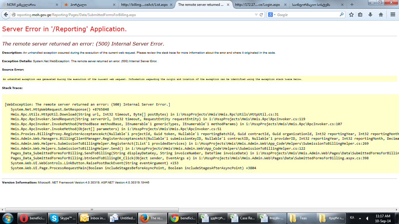Screen dimensions: 399x224
Task: Reload the page with the refresh icon
Action: (x=261, y=15)
